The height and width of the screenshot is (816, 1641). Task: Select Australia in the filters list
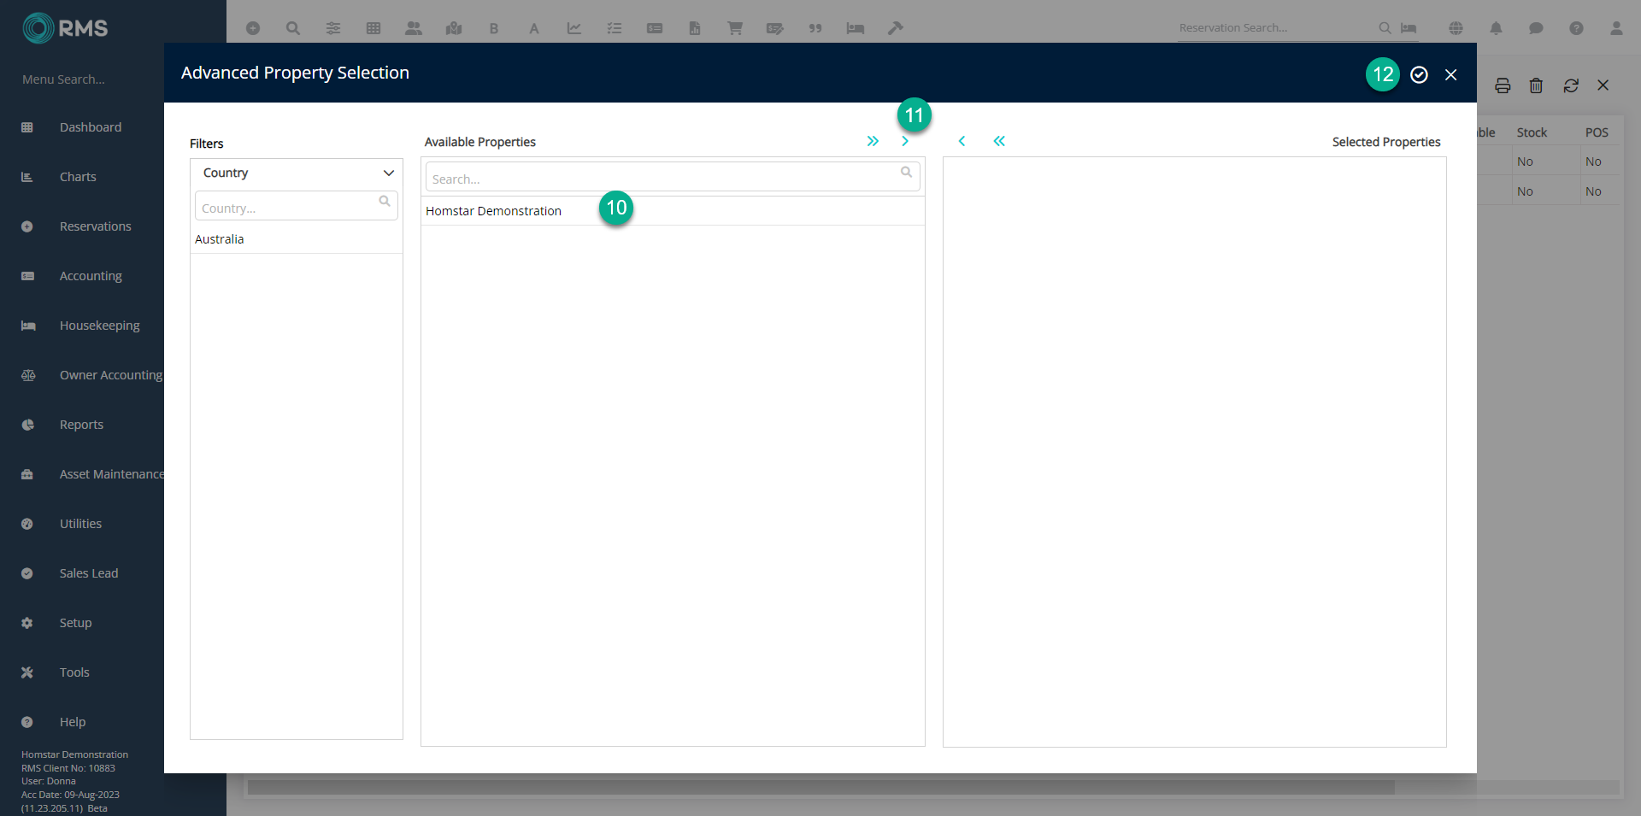(220, 239)
